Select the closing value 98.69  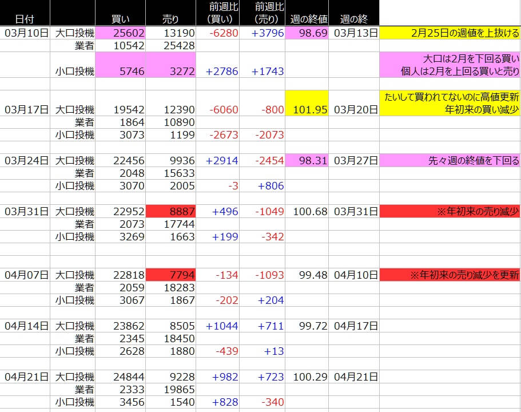(x=307, y=33)
